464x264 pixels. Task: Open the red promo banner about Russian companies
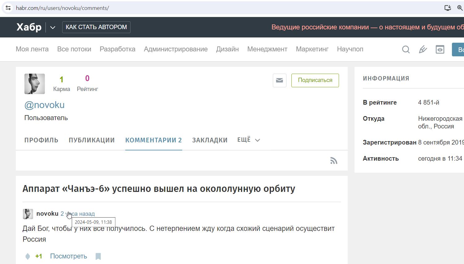click(367, 27)
